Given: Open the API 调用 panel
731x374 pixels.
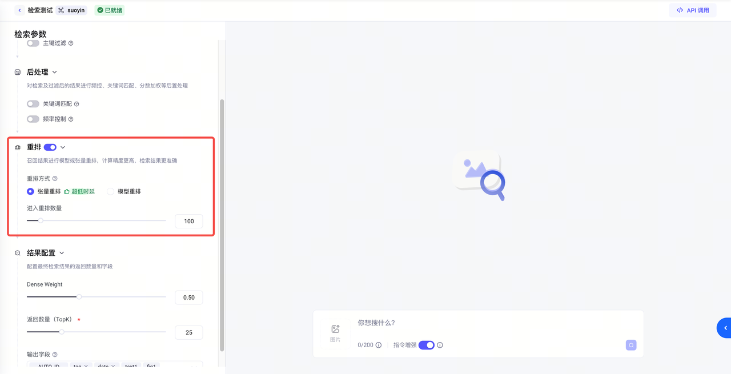Looking at the screenshot, I should pos(693,10).
